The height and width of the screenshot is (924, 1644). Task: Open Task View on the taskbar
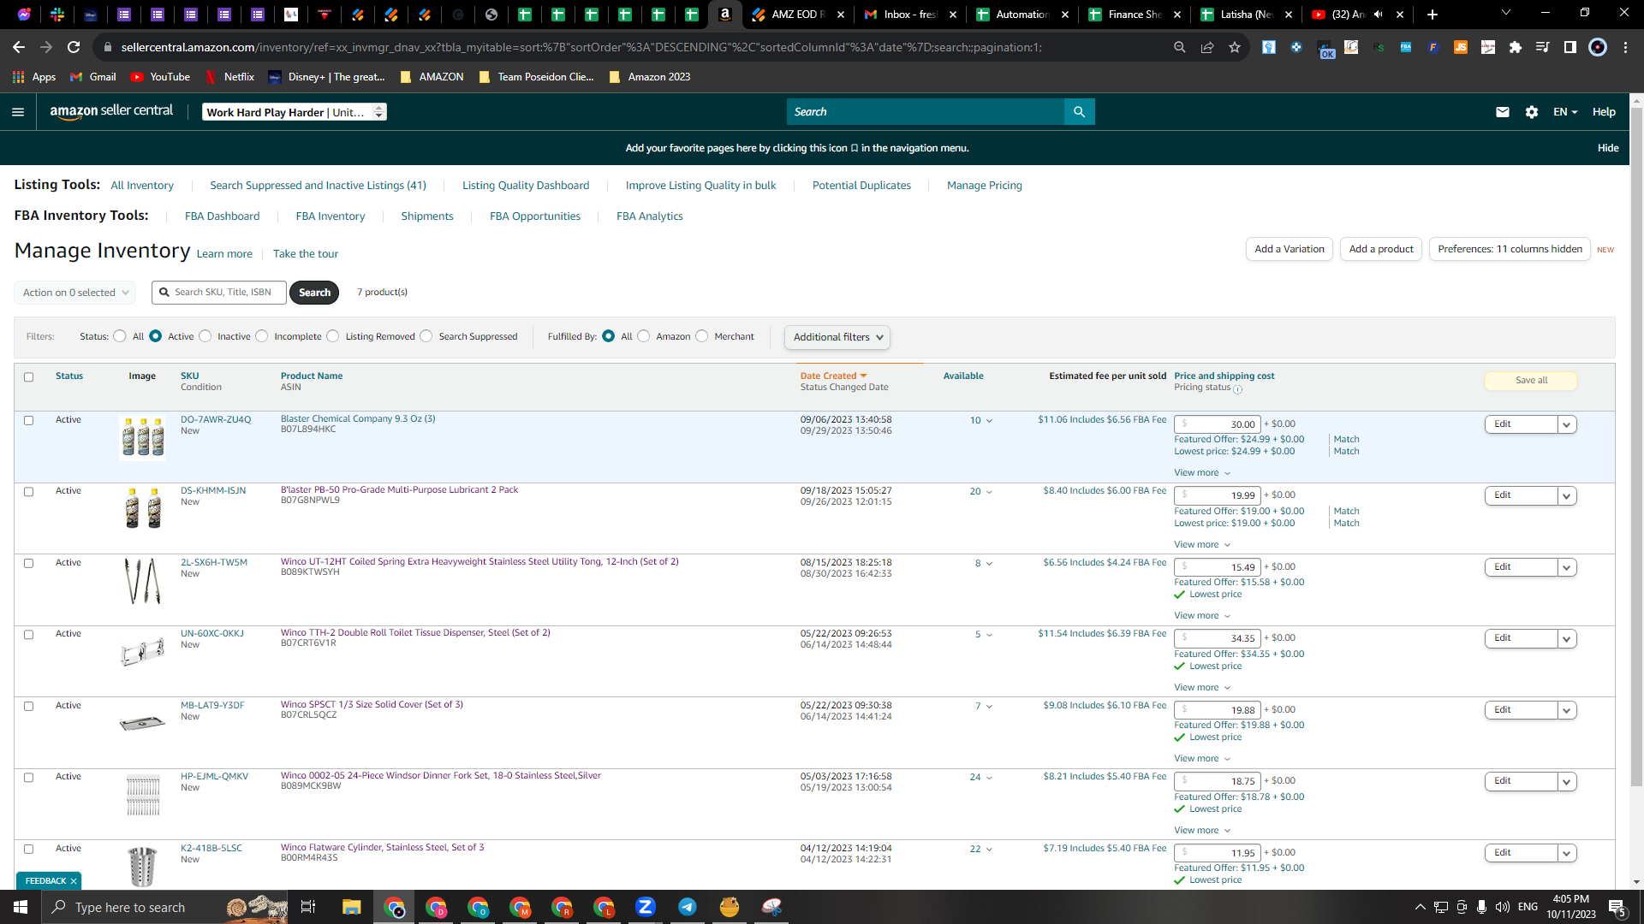(x=308, y=907)
